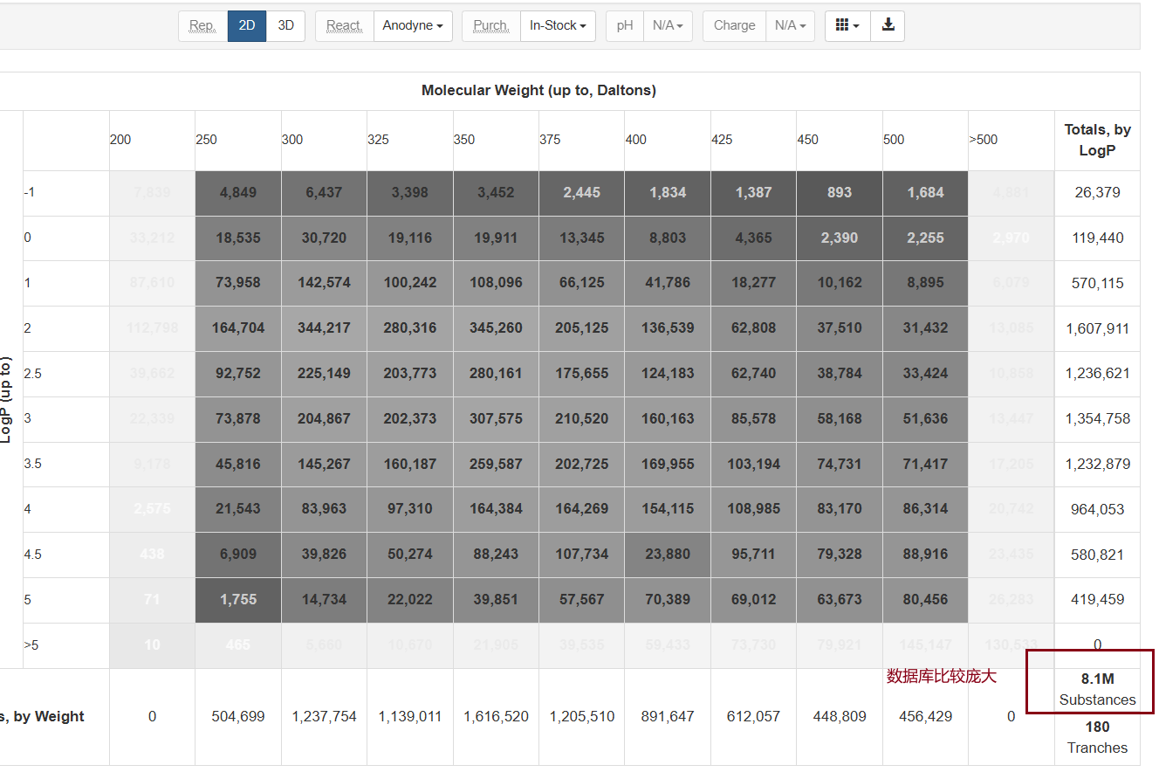The width and height of the screenshot is (1159, 772).
Task: Click the cell showing 23,880
Action: (x=668, y=555)
